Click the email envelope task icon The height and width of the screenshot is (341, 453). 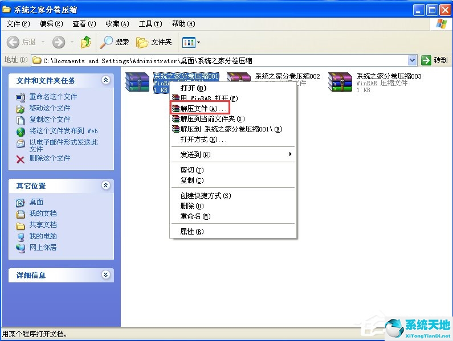21,143
